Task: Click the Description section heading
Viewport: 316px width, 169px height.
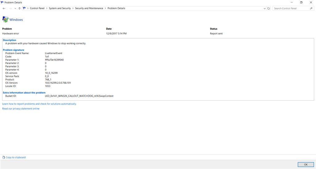Action: 10,40
